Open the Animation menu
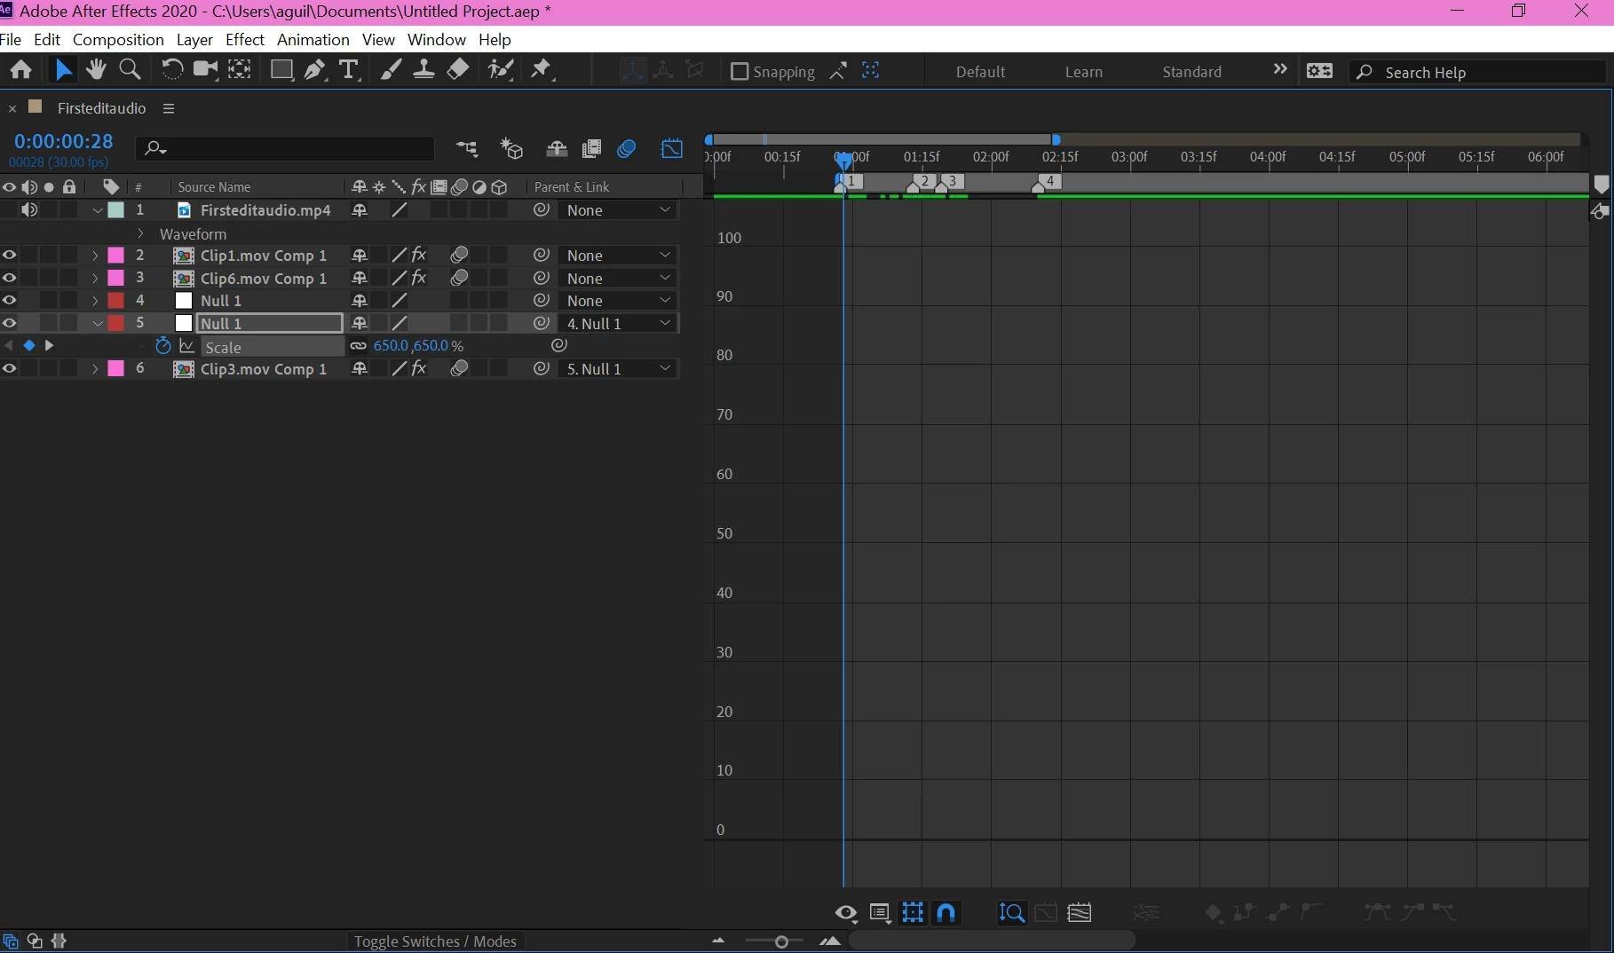The width and height of the screenshot is (1614, 953). [313, 39]
